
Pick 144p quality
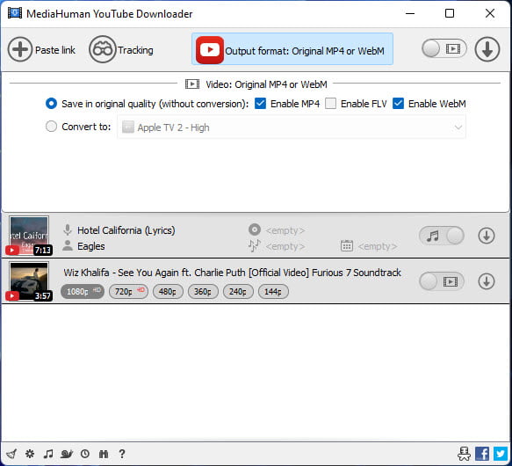273,291
